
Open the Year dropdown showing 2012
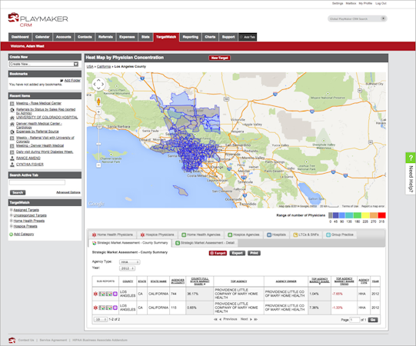tap(127, 268)
